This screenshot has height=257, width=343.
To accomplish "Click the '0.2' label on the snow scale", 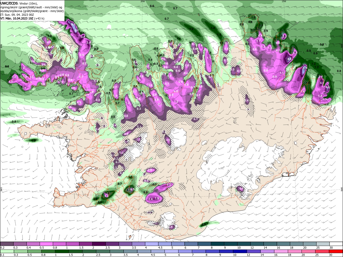I will coord(2,248).
